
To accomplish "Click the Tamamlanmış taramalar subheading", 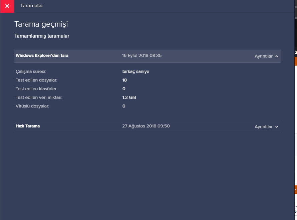I will 42,36.
